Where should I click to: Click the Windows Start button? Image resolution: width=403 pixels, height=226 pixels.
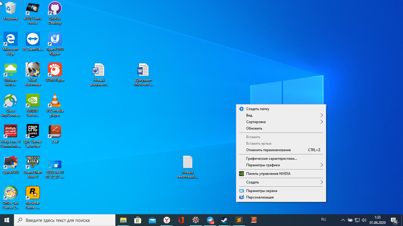7,220
